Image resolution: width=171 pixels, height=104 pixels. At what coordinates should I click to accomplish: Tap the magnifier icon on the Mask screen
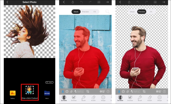107,12
